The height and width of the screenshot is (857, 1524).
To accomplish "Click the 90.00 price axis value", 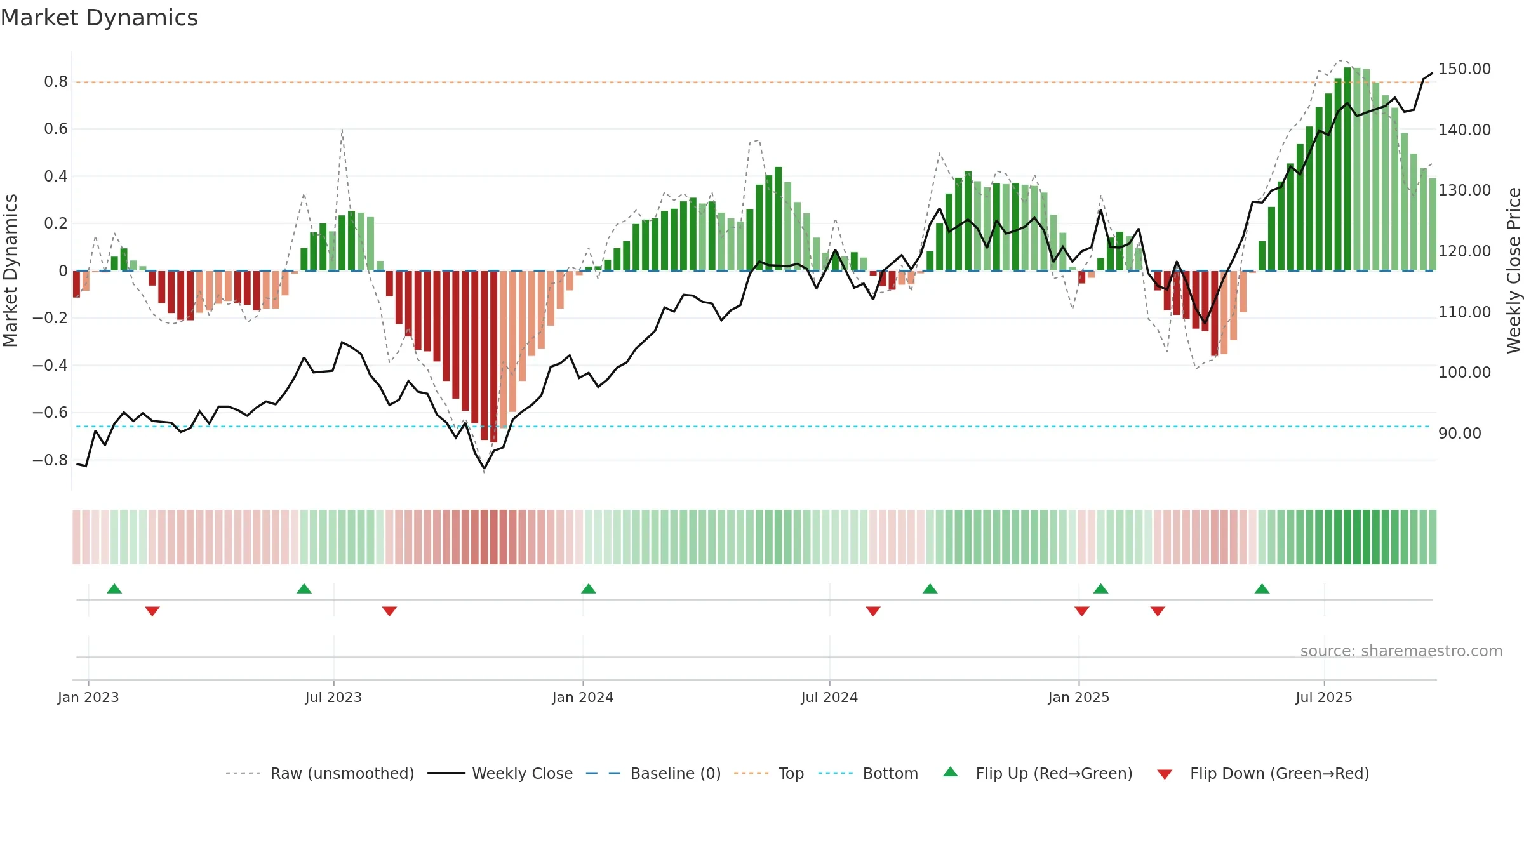I will coord(1460,433).
